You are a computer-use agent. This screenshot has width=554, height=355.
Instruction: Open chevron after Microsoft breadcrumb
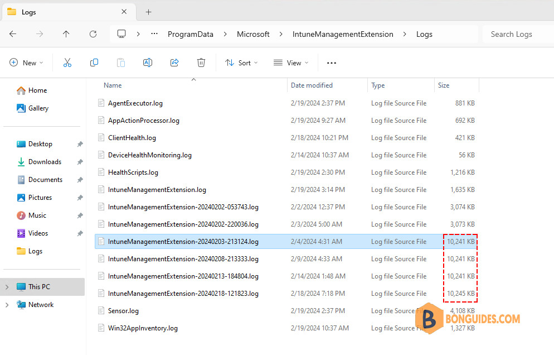click(x=281, y=34)
